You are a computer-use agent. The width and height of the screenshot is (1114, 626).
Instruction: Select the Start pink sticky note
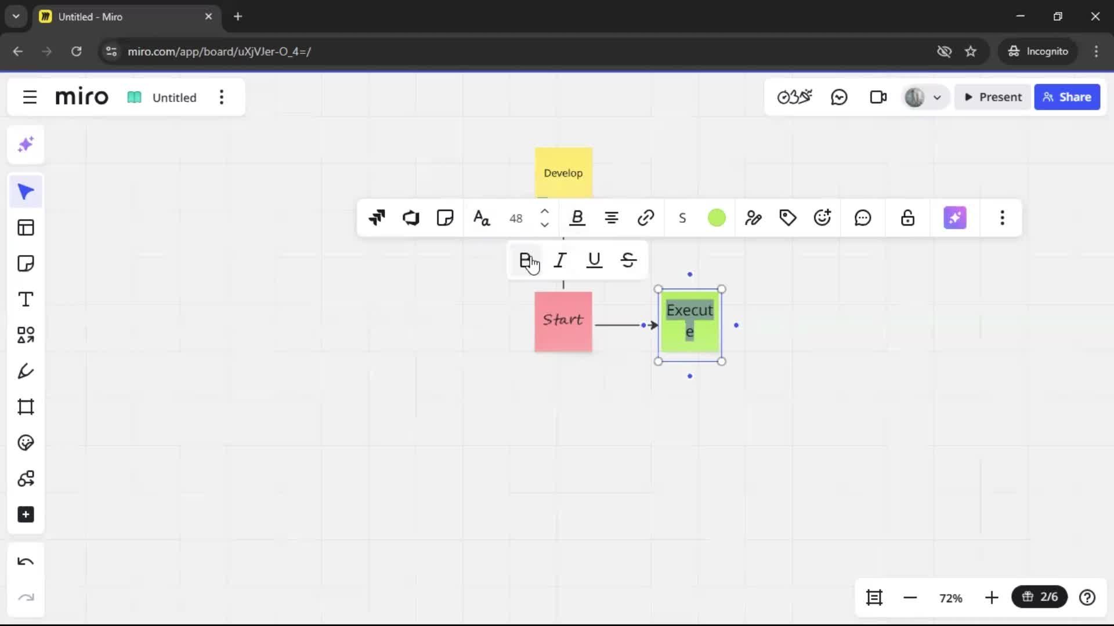tap(563, 322)
